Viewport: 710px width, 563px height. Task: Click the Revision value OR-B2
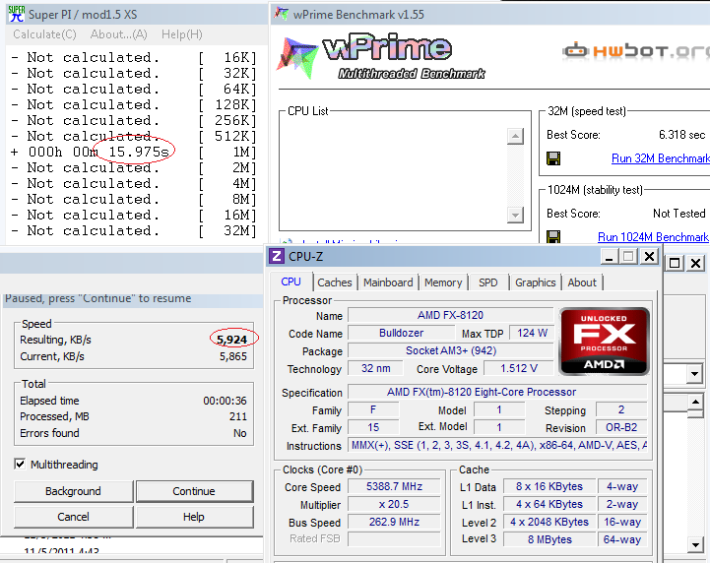[621, 428]
